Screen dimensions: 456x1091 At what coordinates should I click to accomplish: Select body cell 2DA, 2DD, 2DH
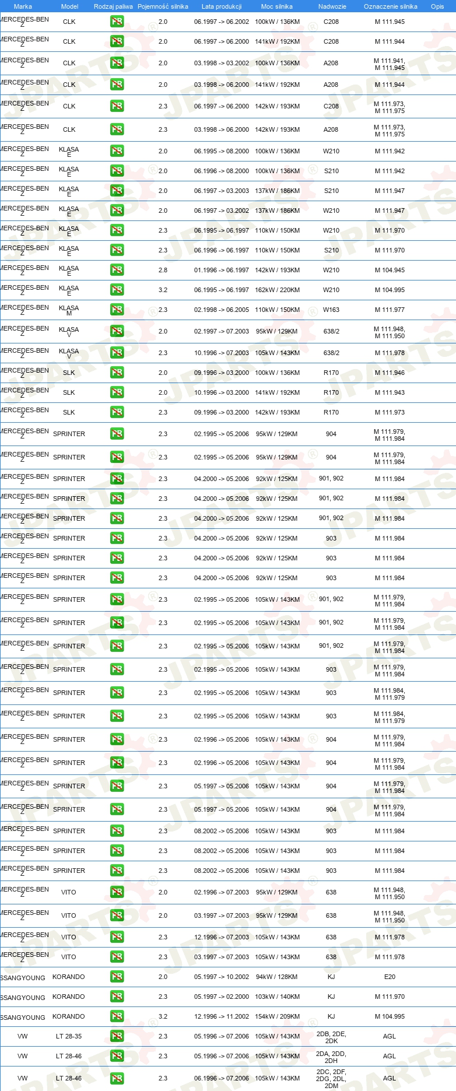(x=331, y=1057)
